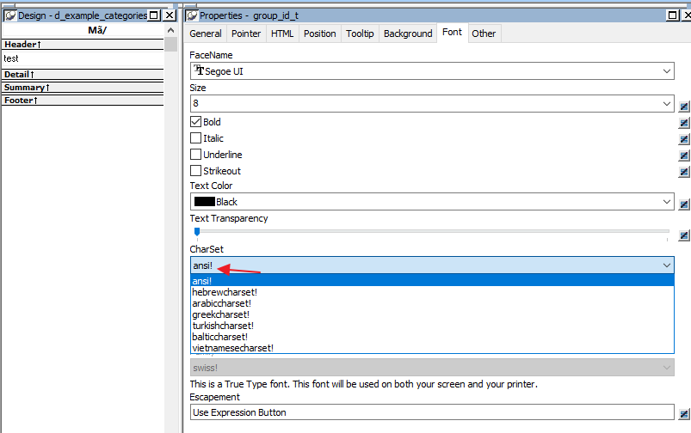Screen dimensions: 691x433
Task: Click the Escapement input field
Action: tap(430, 412)
